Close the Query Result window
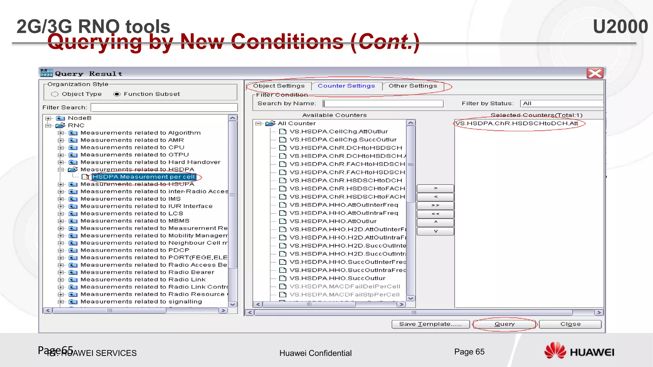This screenshot has width=653, height=367. (595, 73)
